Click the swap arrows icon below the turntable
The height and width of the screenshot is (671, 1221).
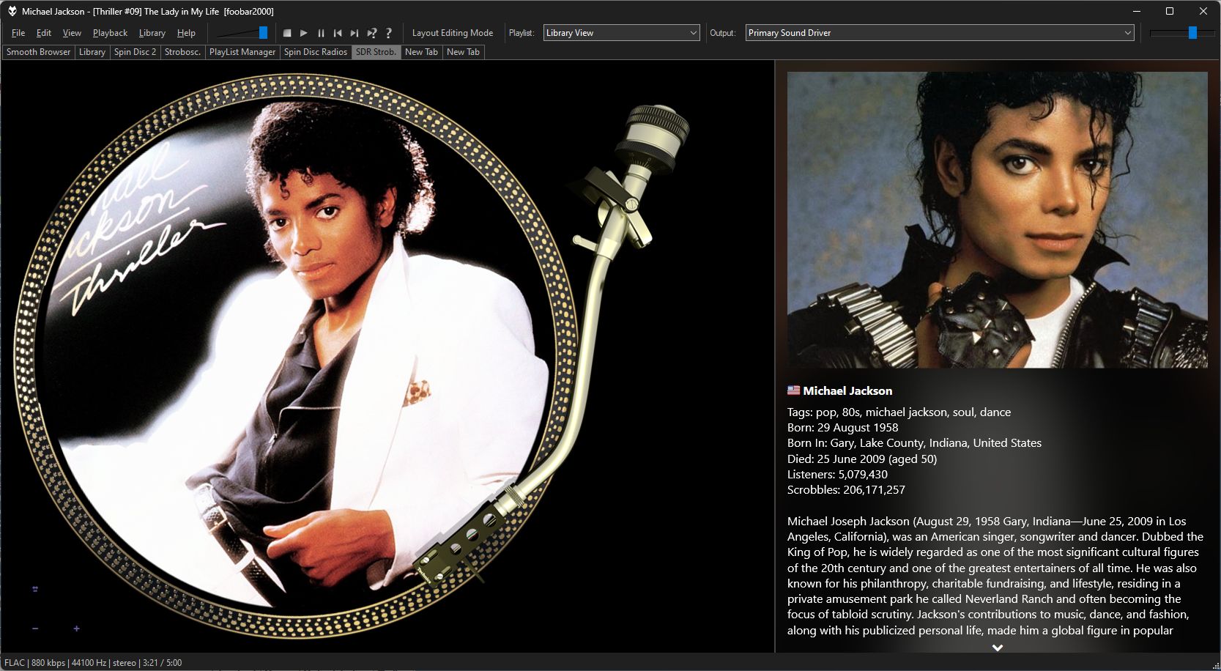pos(35,589)
